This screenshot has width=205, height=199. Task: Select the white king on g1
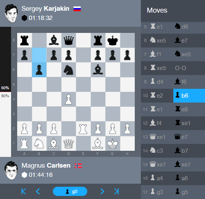tap(113, 144)
